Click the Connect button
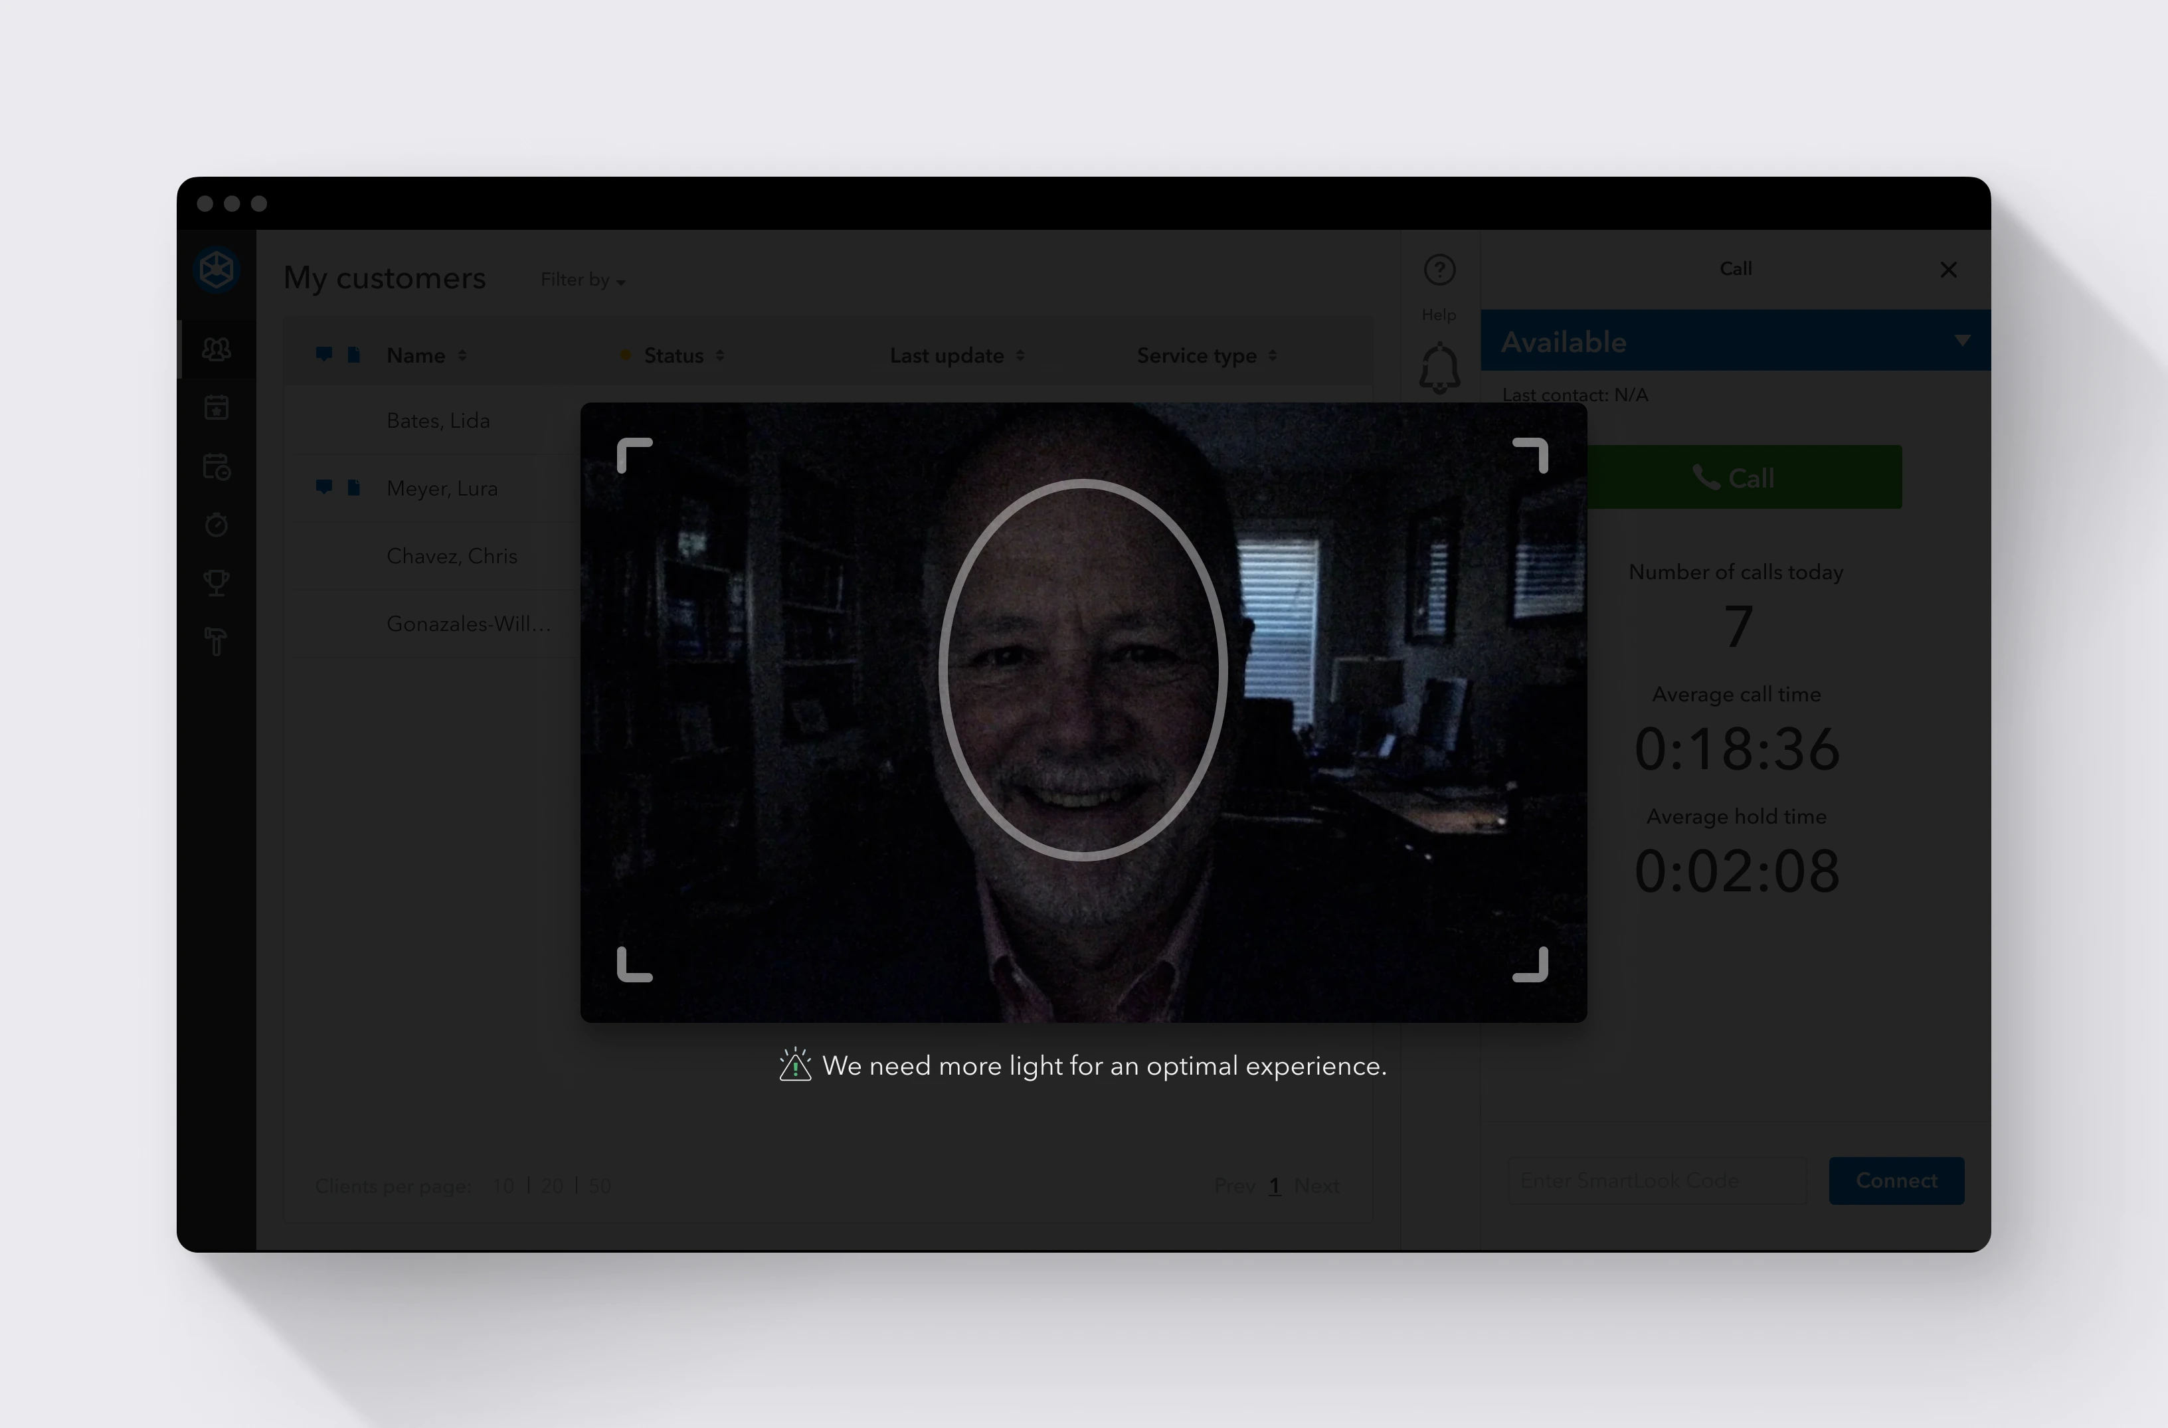This screenshot has height=1428, width=2168. pyautogui.click(x=1896, y=1180)
